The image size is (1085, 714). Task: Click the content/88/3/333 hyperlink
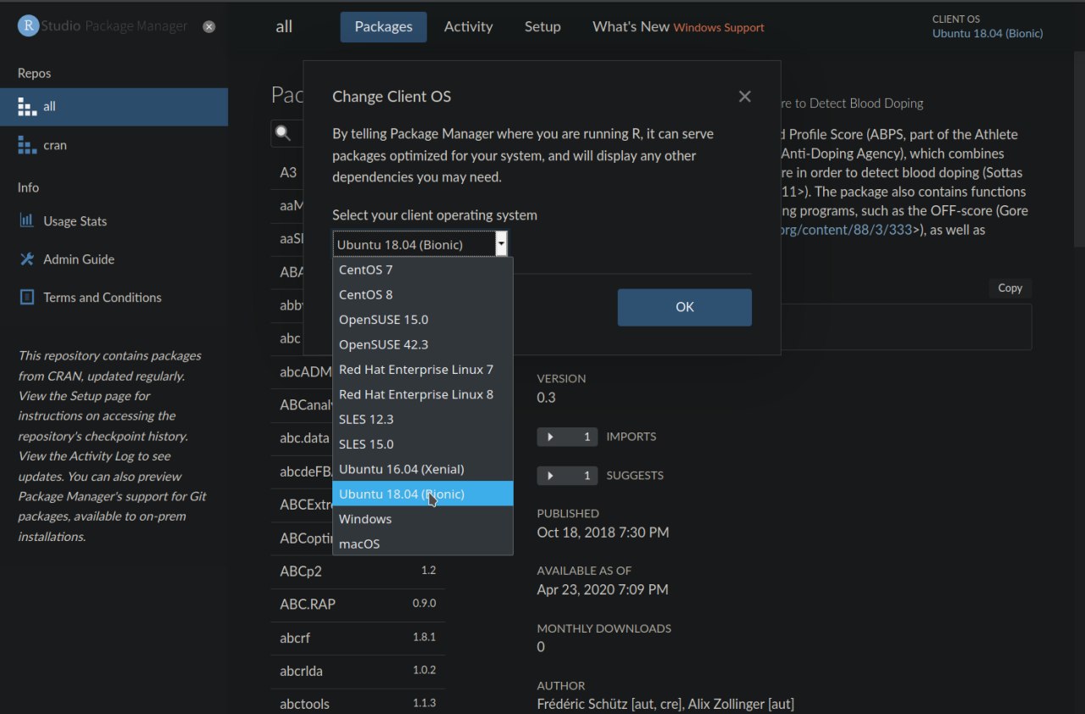click(x=845, y=229)
